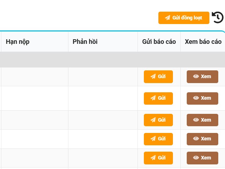The width and height of the screenshot is (225, 169).
Task: Click the 'Gửi' button in the first row
Action: tap(158, 76)
